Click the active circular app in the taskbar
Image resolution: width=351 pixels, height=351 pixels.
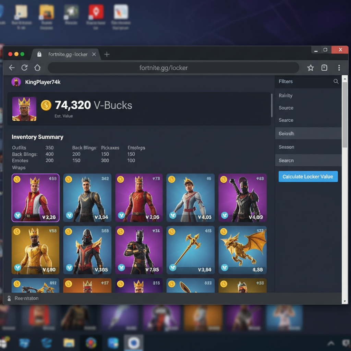(x=133, y=343)
